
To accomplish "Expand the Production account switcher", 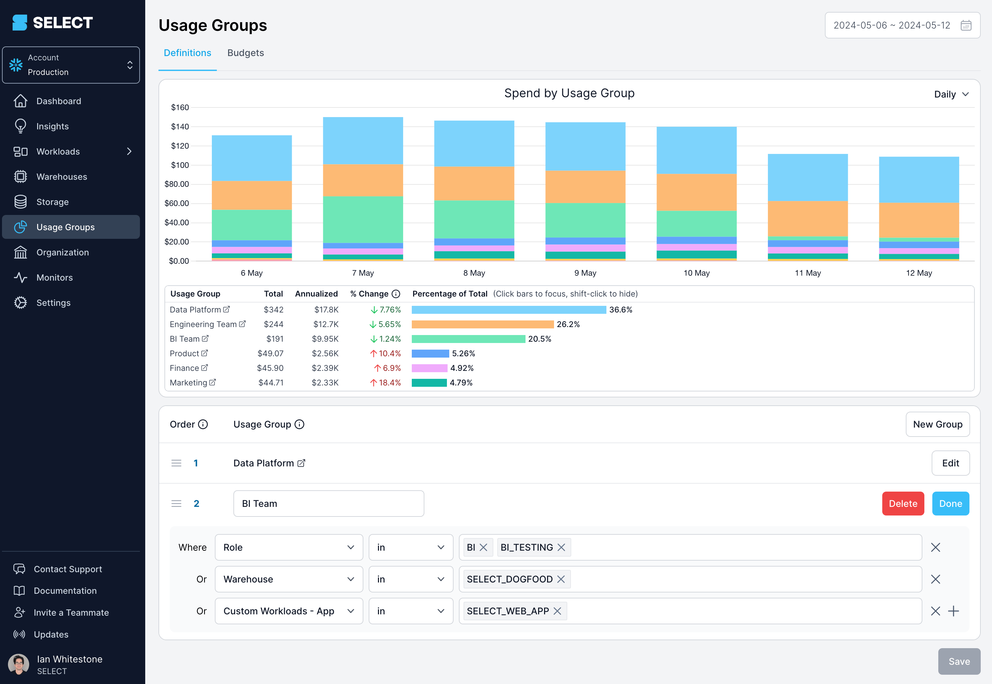I will 130,65.
